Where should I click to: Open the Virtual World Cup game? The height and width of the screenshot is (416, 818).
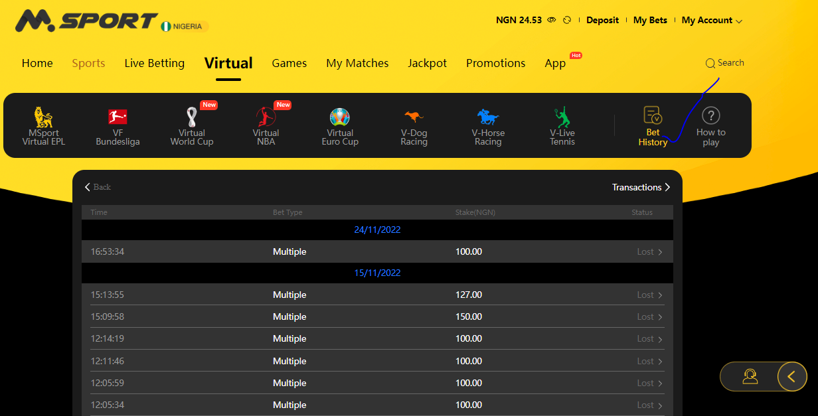(x=192, y=125)
